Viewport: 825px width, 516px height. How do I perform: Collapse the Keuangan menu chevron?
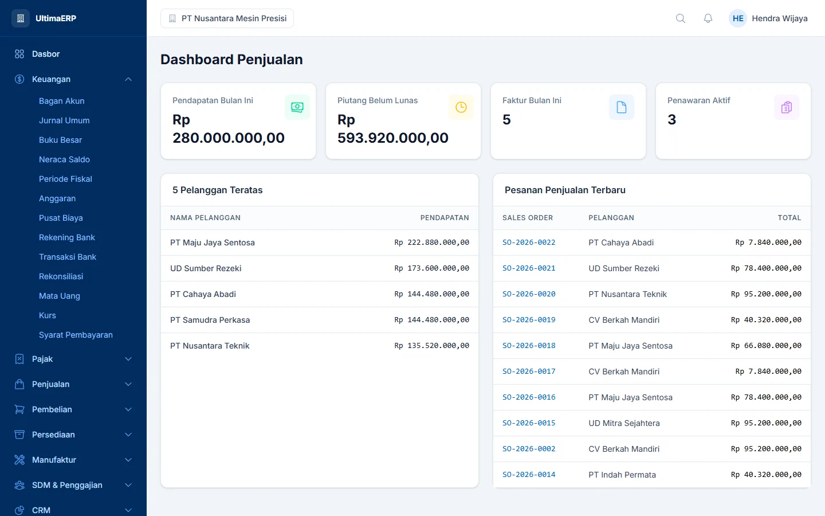pos(128,79)
